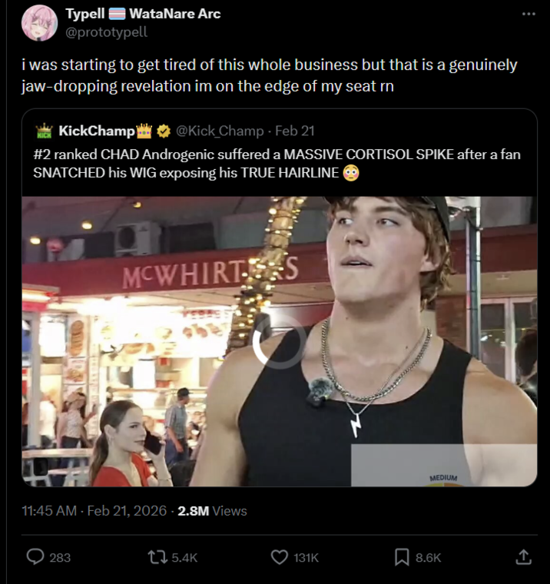
Task: Open the @prototypell handle link
Action: (106, 32)
